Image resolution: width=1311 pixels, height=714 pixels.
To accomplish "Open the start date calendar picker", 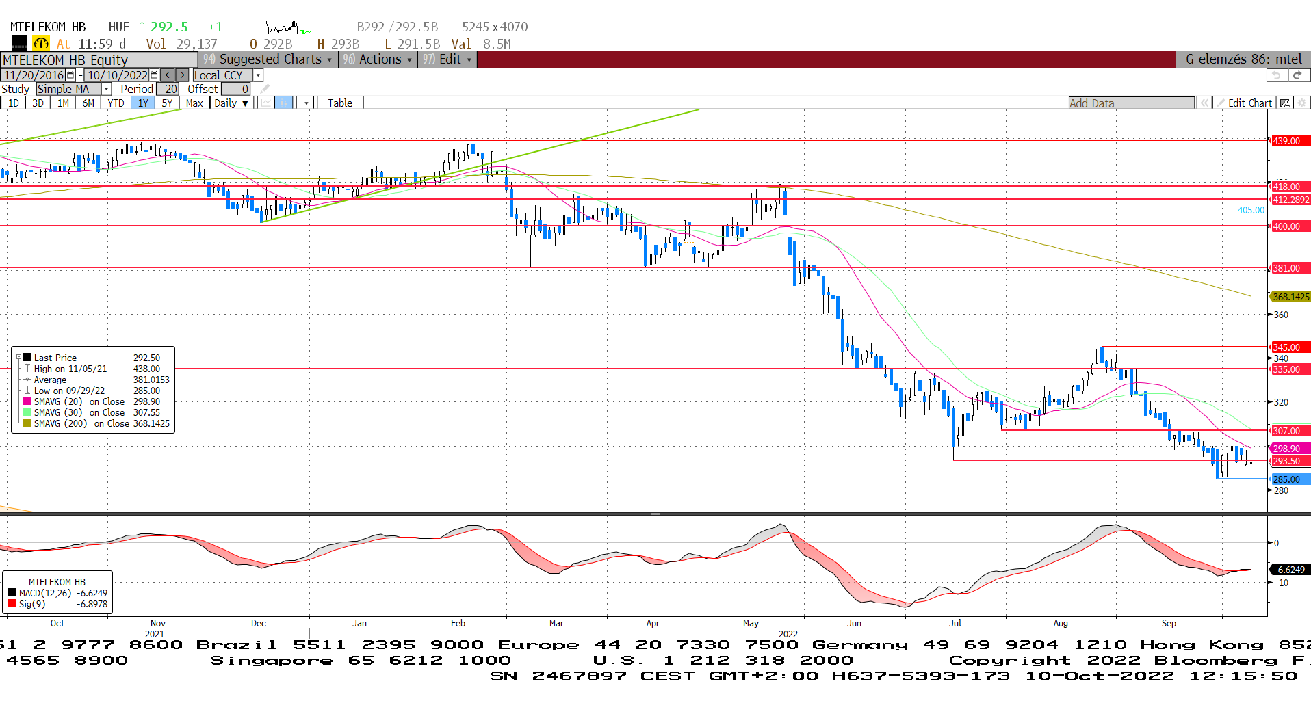I will [70, 75].
